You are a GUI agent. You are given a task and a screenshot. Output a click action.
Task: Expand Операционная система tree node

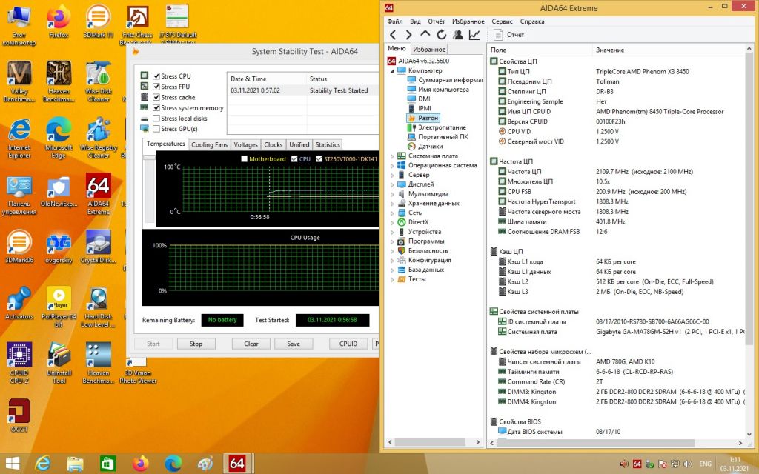(392, 165)
